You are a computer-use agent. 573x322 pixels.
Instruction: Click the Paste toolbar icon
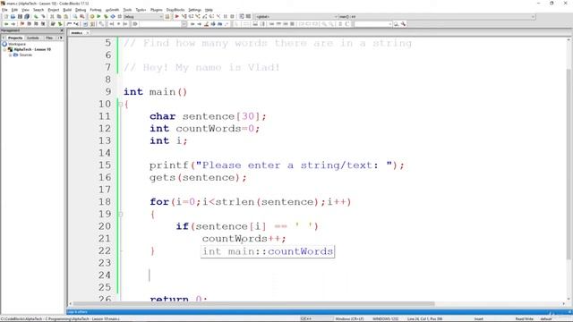tap(65, 16)
